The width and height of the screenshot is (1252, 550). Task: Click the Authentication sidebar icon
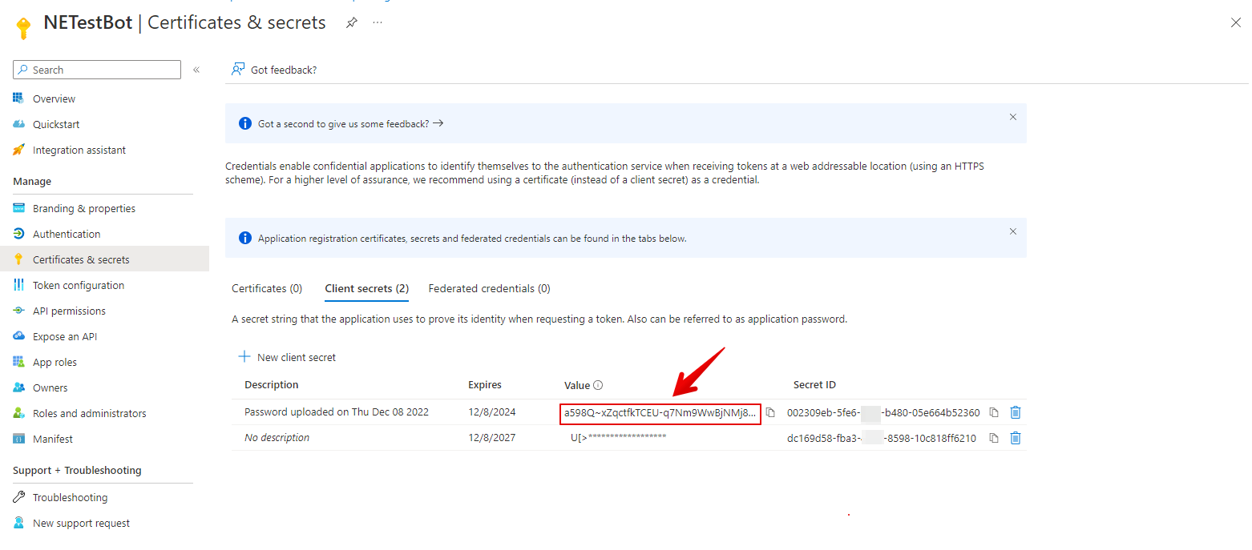pos(18,234)
